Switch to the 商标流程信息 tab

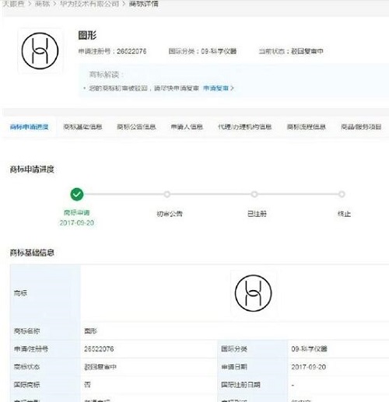coord(306,127)
